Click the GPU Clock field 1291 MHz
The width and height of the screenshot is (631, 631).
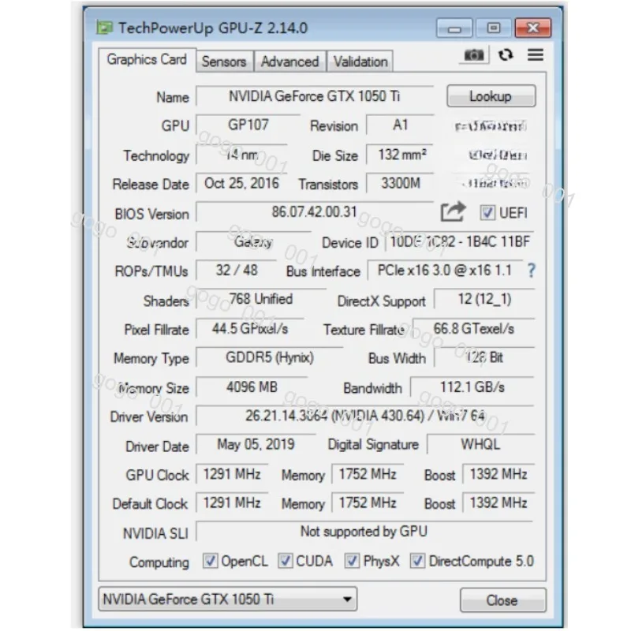(x=232, y=474)
